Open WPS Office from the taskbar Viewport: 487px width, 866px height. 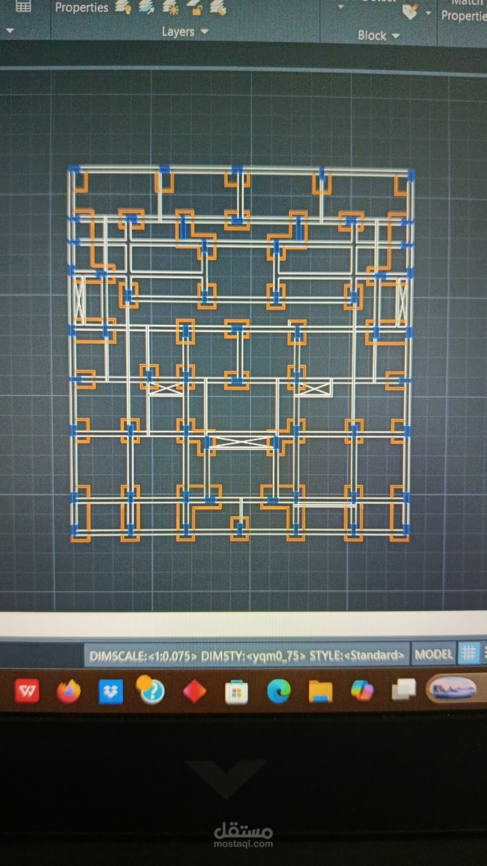[27, 691]
